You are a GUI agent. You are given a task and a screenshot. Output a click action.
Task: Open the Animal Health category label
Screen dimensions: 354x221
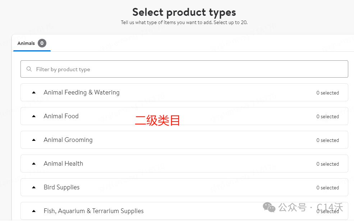tap(63, 164)
